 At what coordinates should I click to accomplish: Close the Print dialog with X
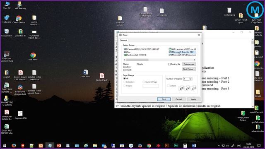[199, 35]
